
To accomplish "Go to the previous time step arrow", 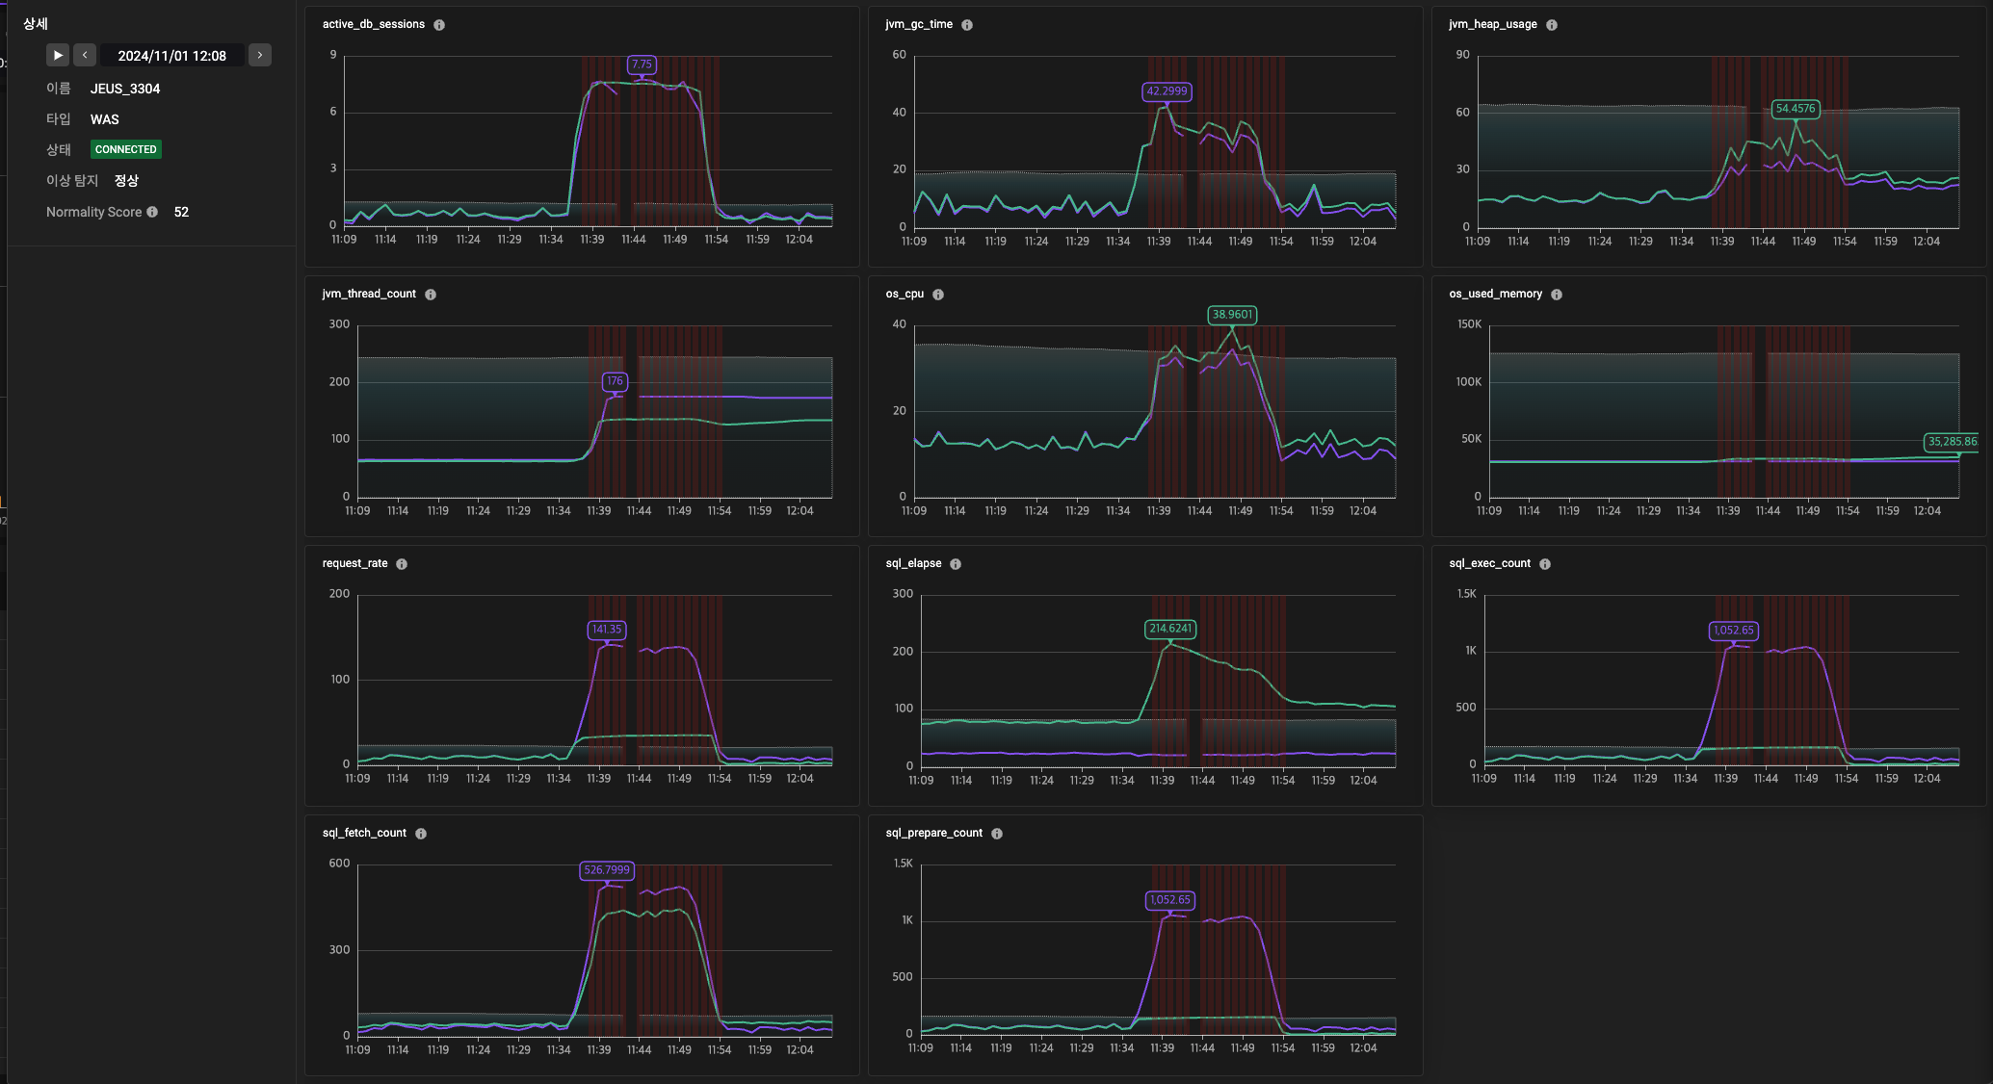I will (85, 55).
